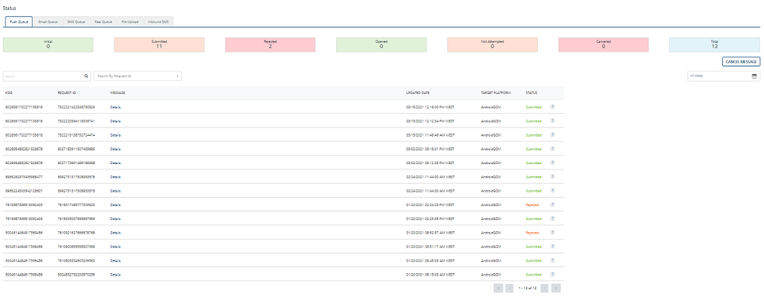Screen dimensions: 764x300
Task: Click the TARGET PLATFORM column header
Action: point(496,92)
